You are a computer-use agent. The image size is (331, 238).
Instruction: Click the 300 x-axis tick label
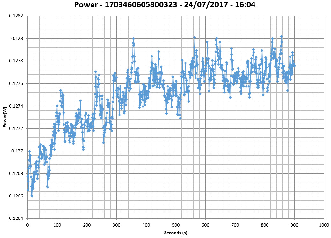[116, 225]
